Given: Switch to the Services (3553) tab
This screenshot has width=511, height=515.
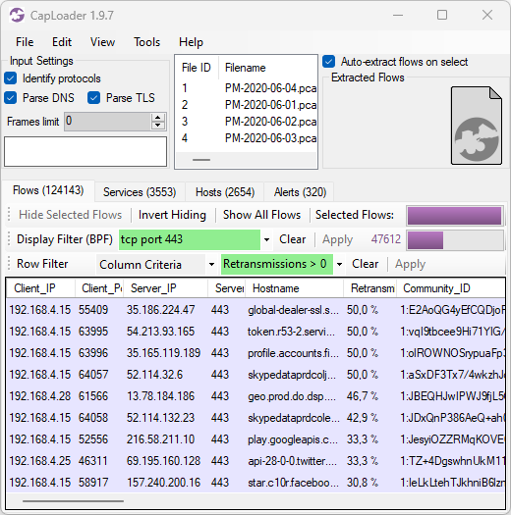Looking at the screenshot, I should pyautogui.click(x=140, y=192).
